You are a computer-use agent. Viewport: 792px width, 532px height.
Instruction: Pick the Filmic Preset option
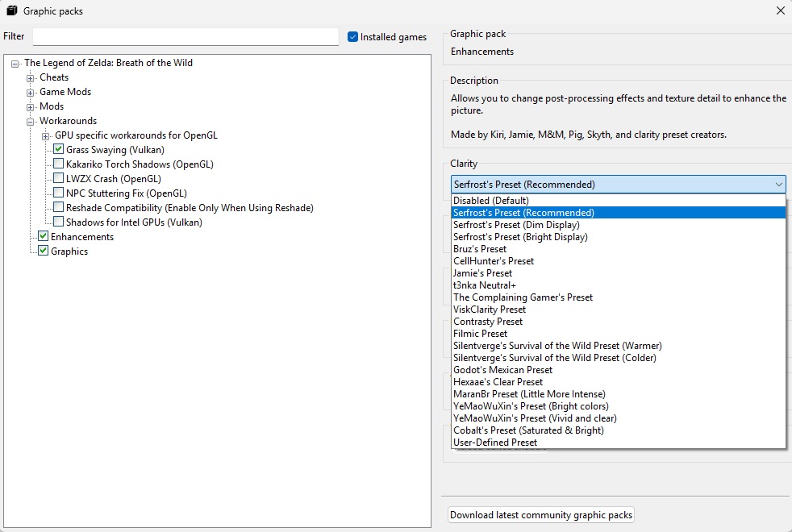[619, 334]
